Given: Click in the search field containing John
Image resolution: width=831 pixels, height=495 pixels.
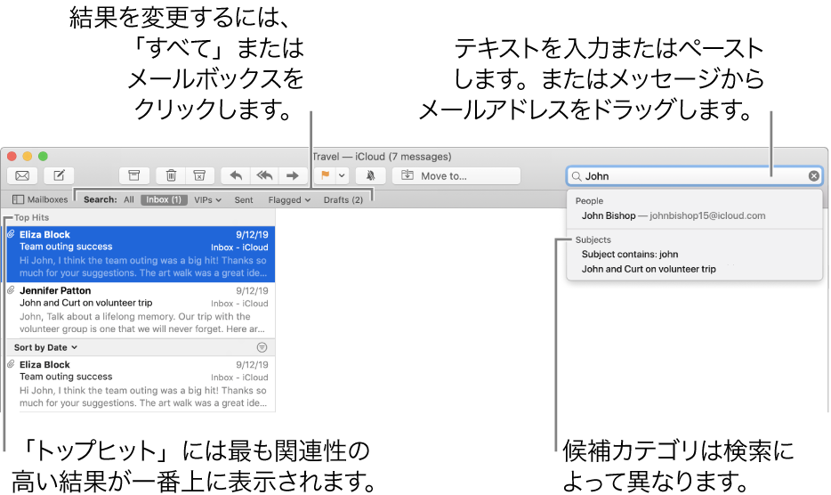Looking at the screenshot, I should [694, 176].
